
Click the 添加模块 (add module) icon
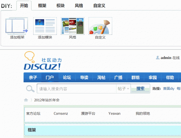tap(45, 26)
